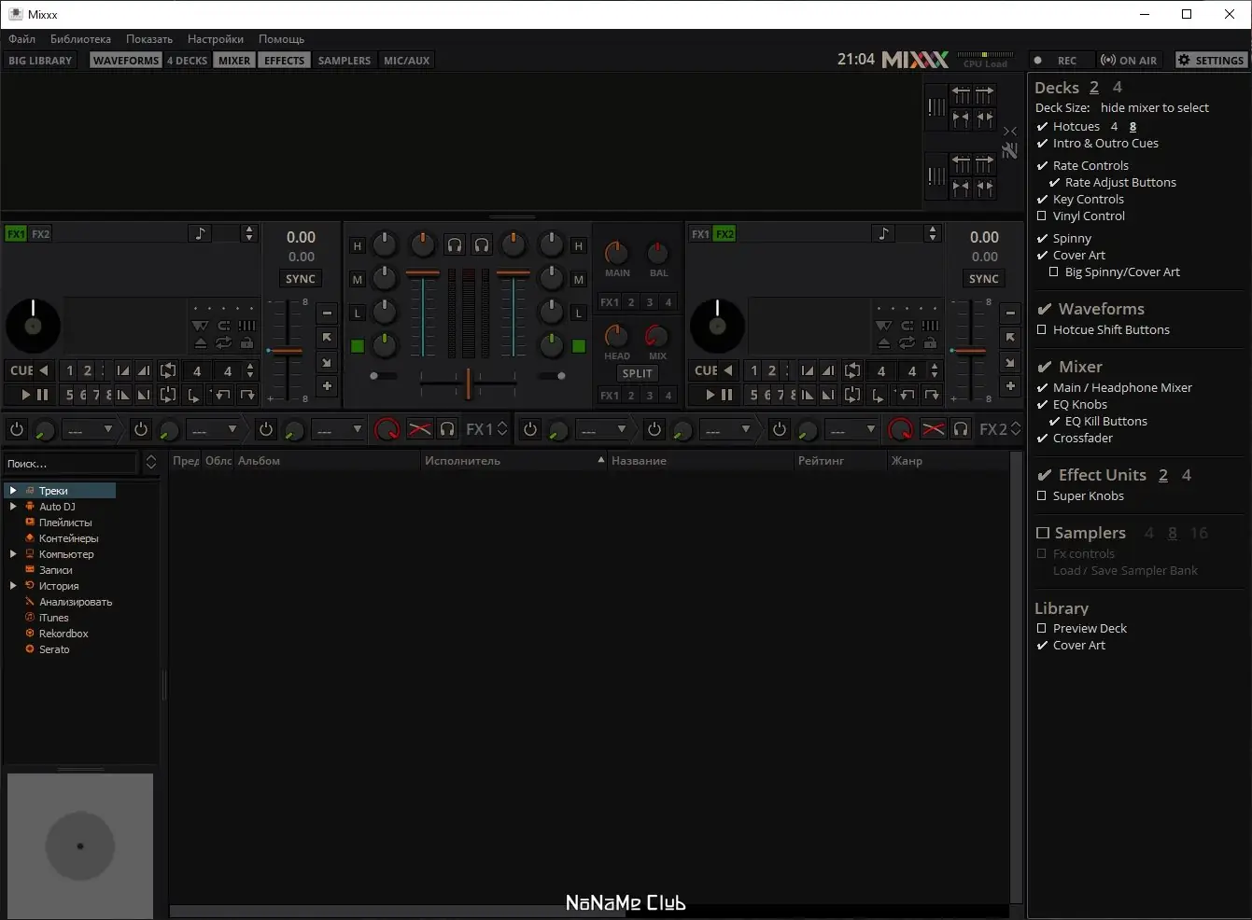Enable the Samplers section checkbox
Image resolution: width=1252 pixels, height=920 pixels.
1043,533
